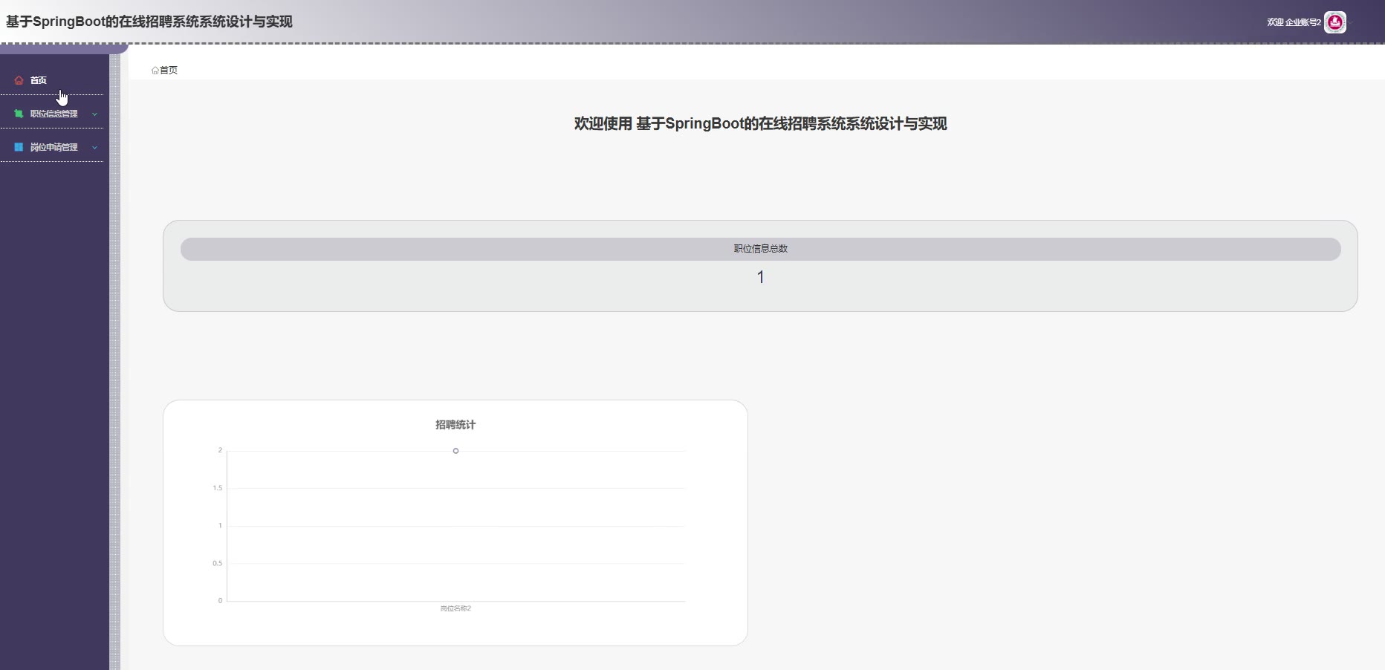Select the 首页 label in the sidebar menu
1385x670 pixels.
[x=38, y=80]
